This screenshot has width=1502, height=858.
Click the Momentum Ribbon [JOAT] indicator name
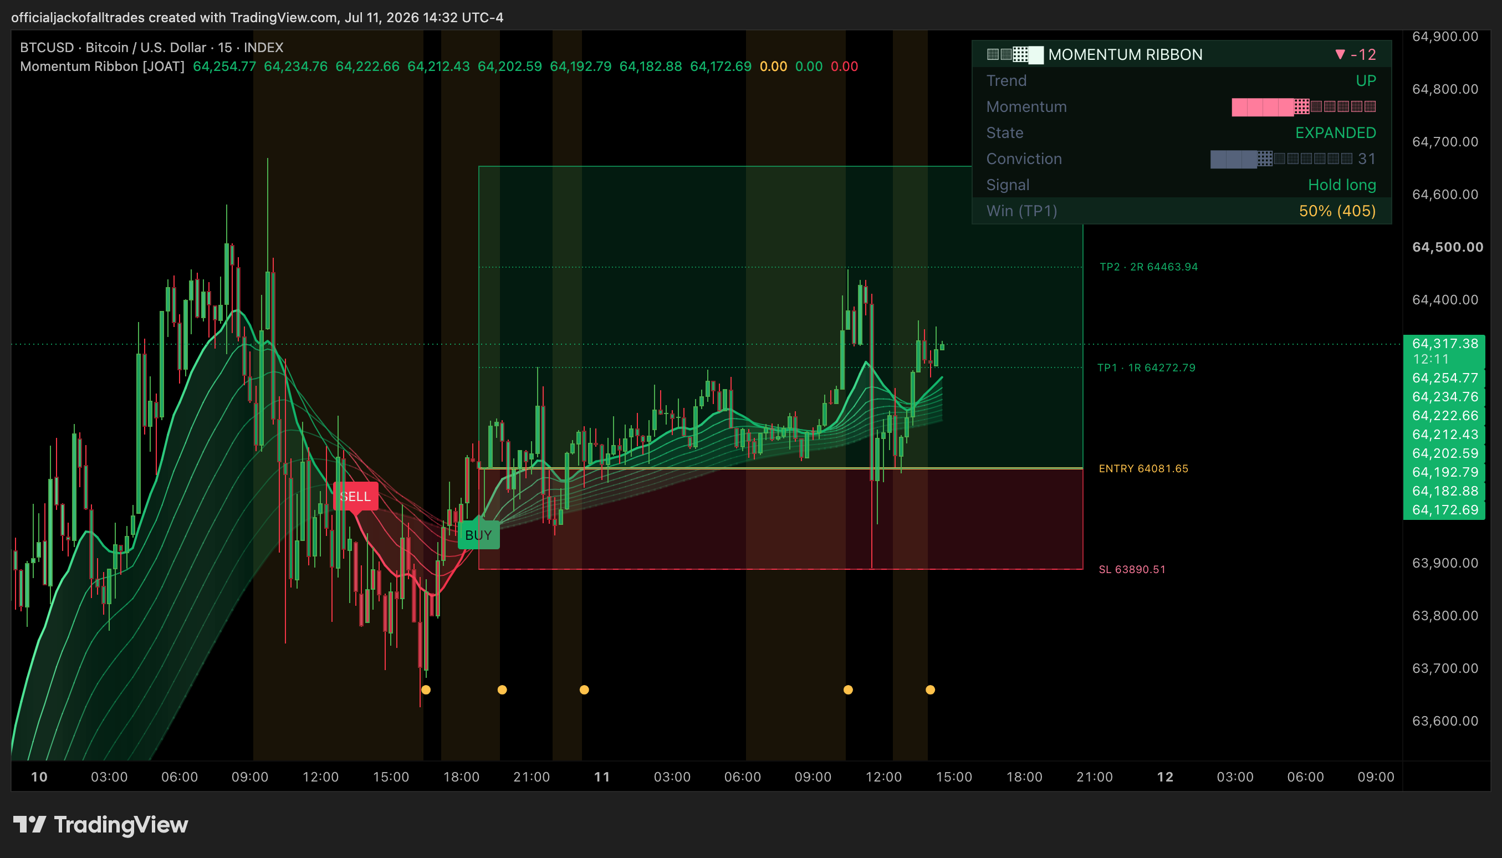(102, 66)
